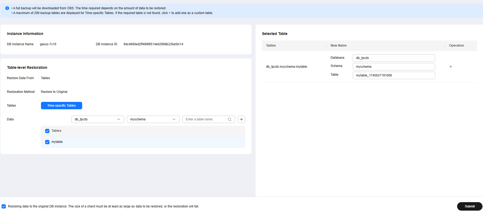Click the mytable row label
The image size is (483, 213).
57,142
